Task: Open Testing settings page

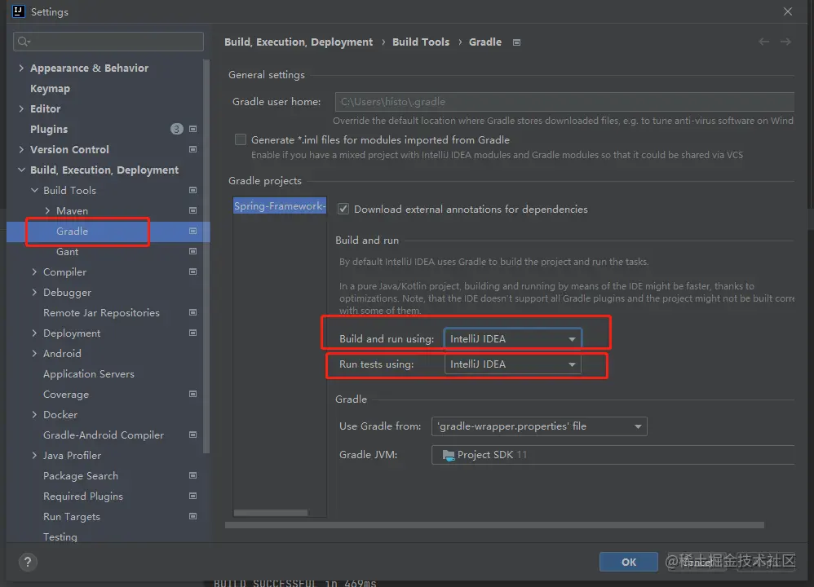Action: click(x=60, y=536)
